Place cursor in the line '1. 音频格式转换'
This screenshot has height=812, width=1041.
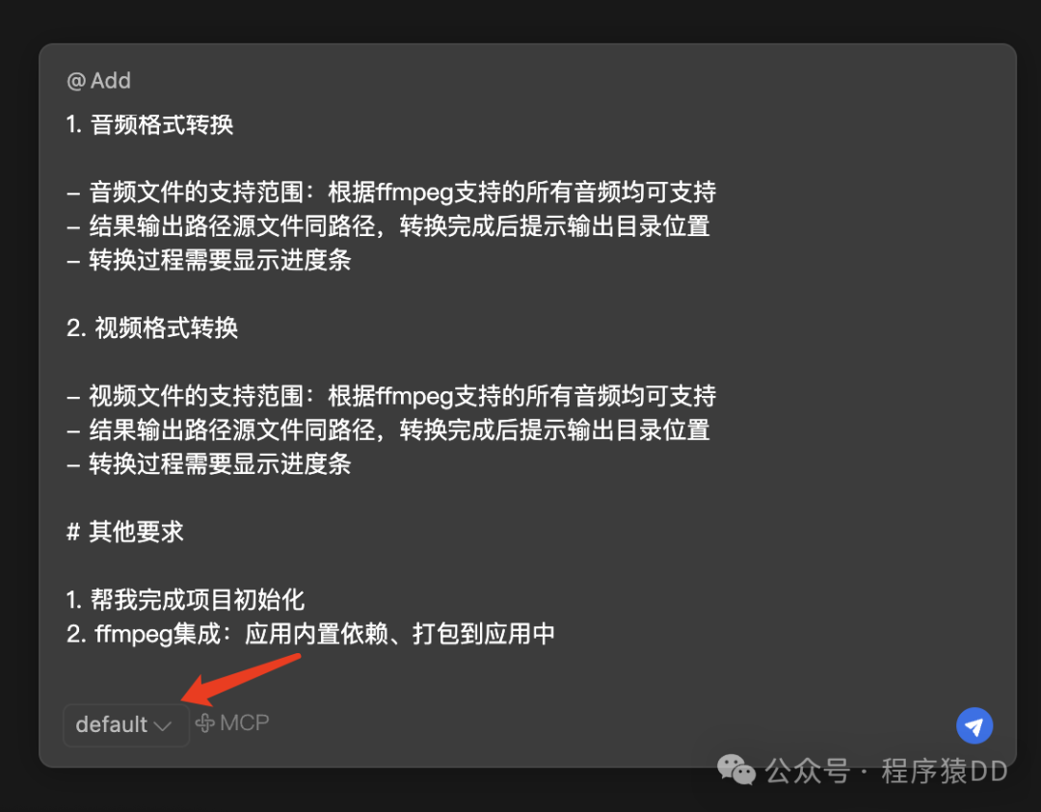(150, 124)
